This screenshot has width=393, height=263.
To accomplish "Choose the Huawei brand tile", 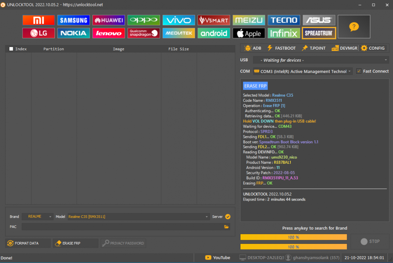I will tap(109, 20).
